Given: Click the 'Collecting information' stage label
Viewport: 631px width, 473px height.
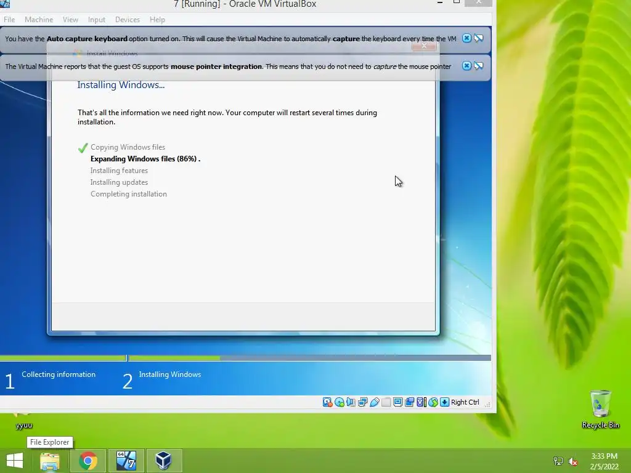Looking at the screenshot, I should (x=59, y=374).
